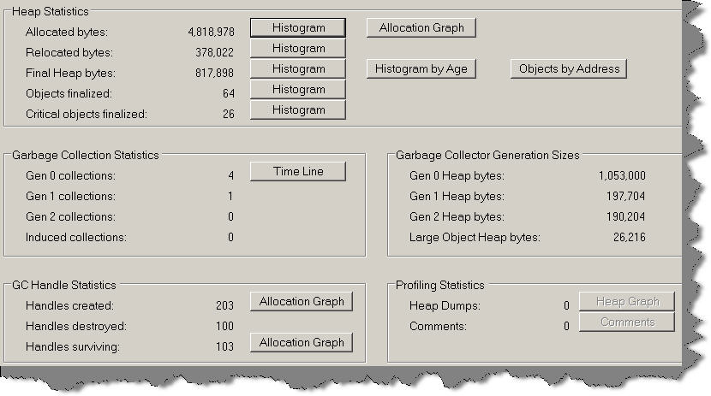Viewport: 711px width, 396px height.
Task: Open Allocation Graph for Handles created
Action: (x=301, y=301)
